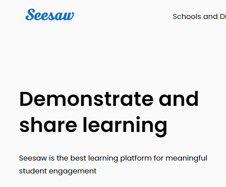
Task: Click the word "Schools" in the navigation bar
Action: [x=187, y=16]
